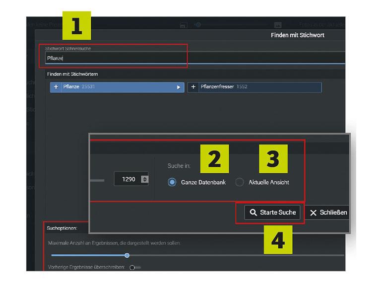Image resolution: width=382 pixels, height=287 pixels.
Task: Click the picture icon in top toolbar
Action: 278,25
